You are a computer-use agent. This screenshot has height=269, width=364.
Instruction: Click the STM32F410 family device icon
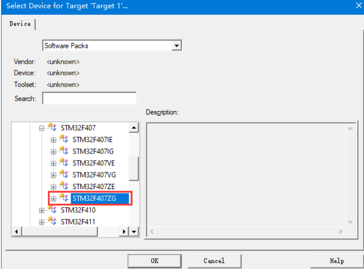point(52,209)
